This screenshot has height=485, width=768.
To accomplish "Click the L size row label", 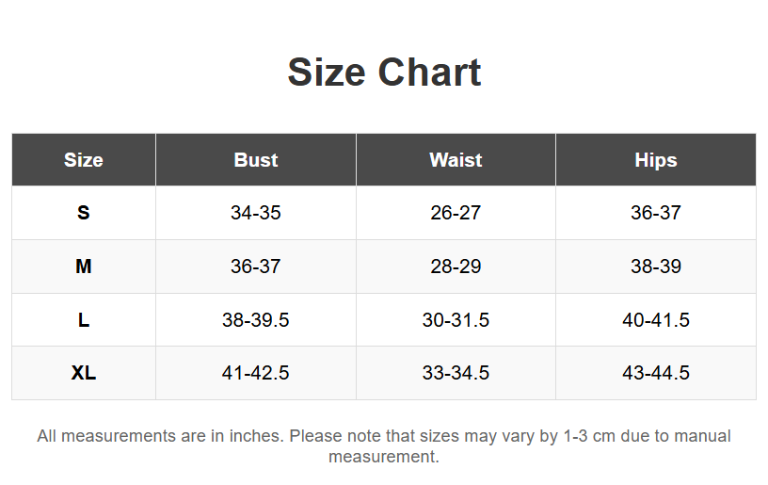I will tap(84, 320).
